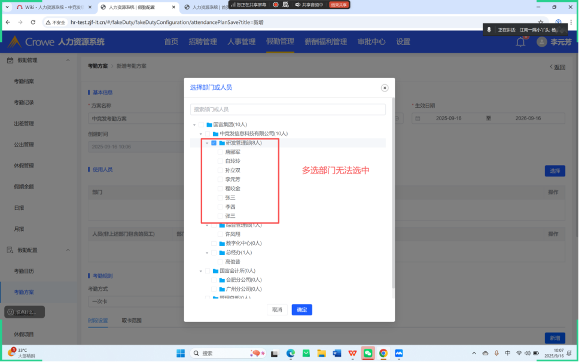Open File Explorer from the taskbar

click(x=322, y=354)
